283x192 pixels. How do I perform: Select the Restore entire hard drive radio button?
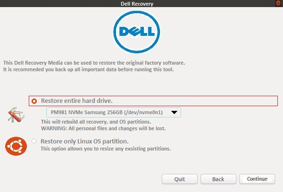34,101
